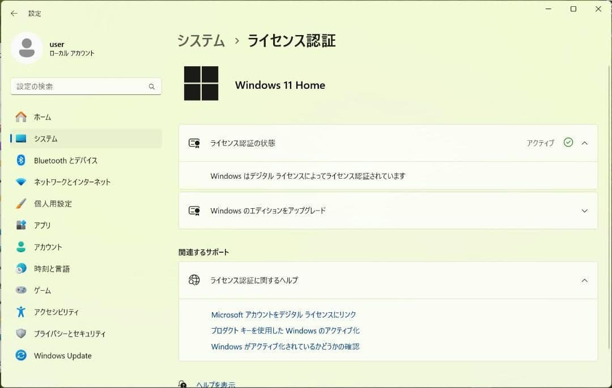This screenshot has height=388, width=612.
Task: Click the アカウント person icon
Action: [21, 247]
